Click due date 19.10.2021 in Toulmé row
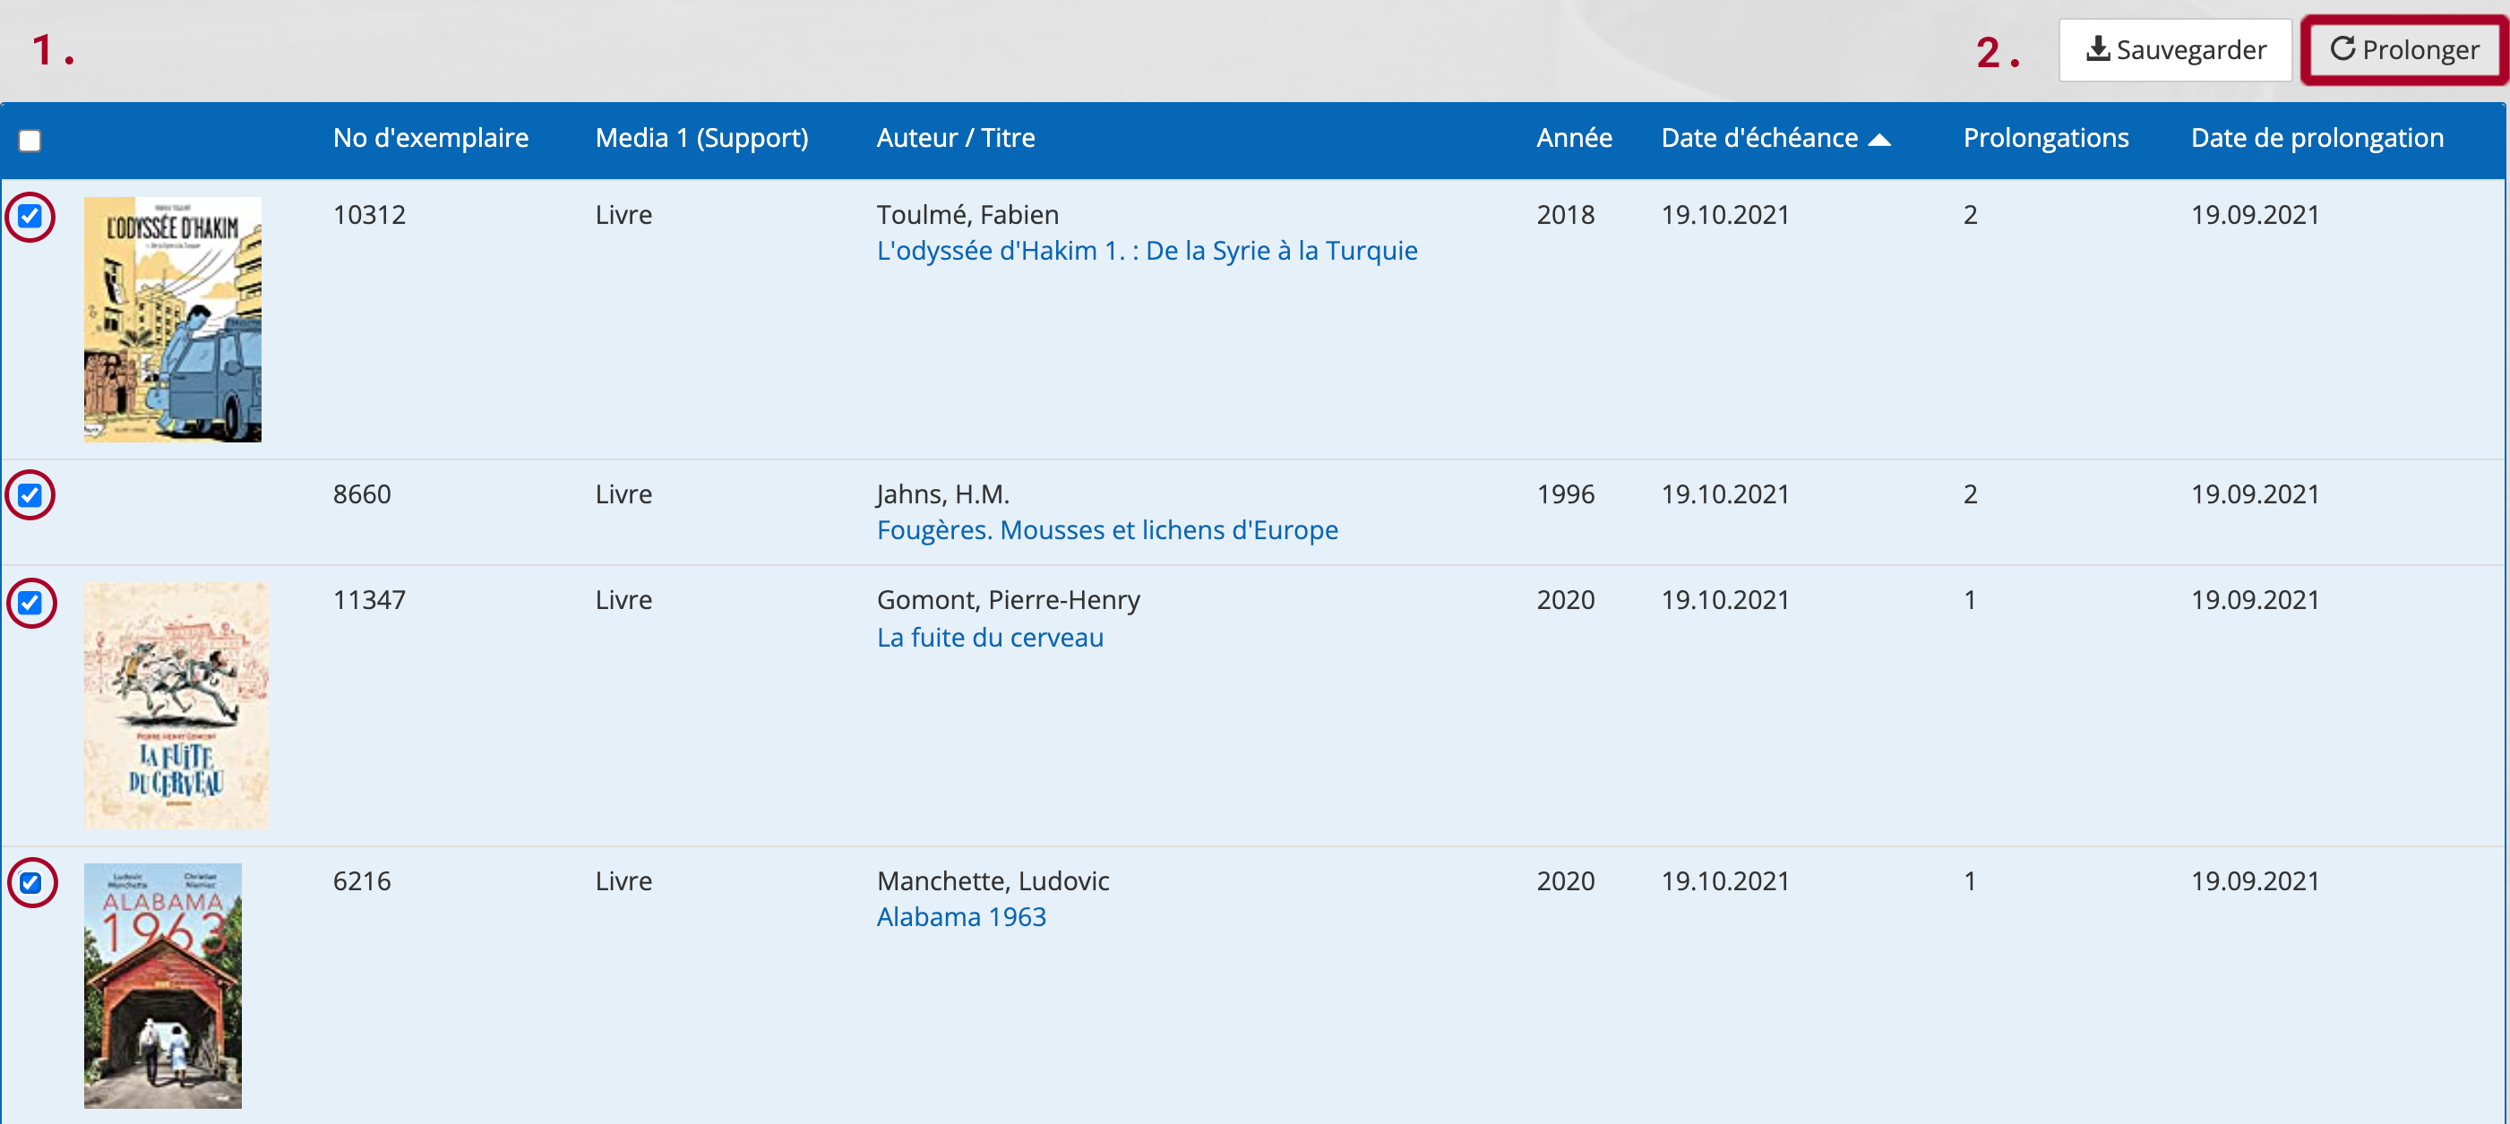The height and width of the screenshot is (1124, 2510). click(x=1724, y=215)
